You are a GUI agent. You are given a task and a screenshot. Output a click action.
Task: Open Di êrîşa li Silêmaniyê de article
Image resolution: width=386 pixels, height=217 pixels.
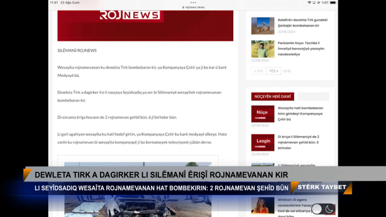[298, 142]
